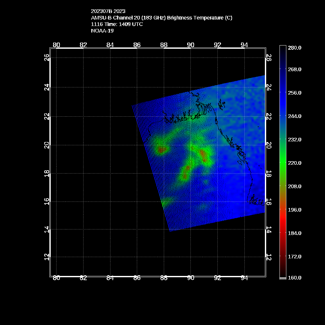Screen dimensions: 325x325
Task: Click the western red cold core near longitude 88
Action: click(x=162, y=150)
